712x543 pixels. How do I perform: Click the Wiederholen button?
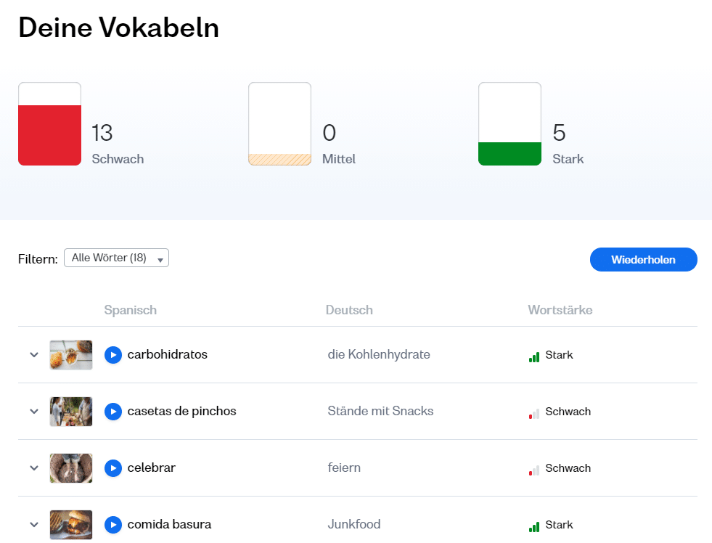pyautogui.click(x=643, y=260)
